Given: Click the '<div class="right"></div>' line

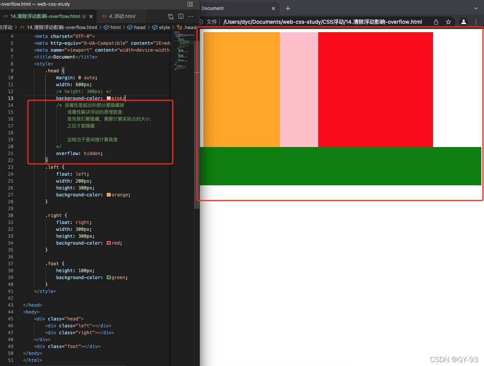Looking at the screenshot, I should [x=80, y=333].
